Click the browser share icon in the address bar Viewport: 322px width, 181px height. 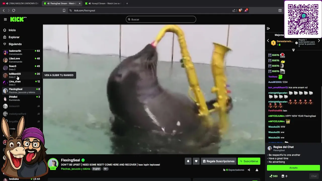tap(234, 10)
